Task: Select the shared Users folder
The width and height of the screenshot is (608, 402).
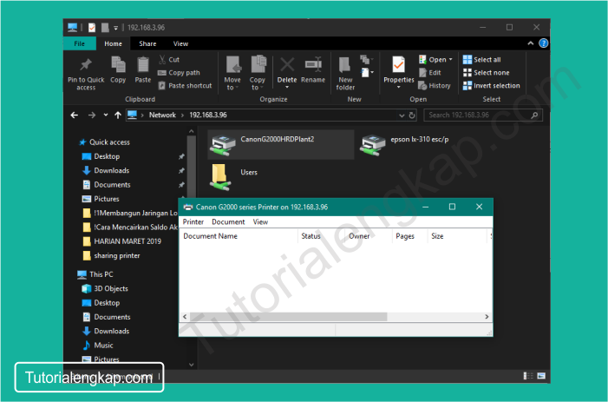Action: pyautogui.click(x=234, y=176)
